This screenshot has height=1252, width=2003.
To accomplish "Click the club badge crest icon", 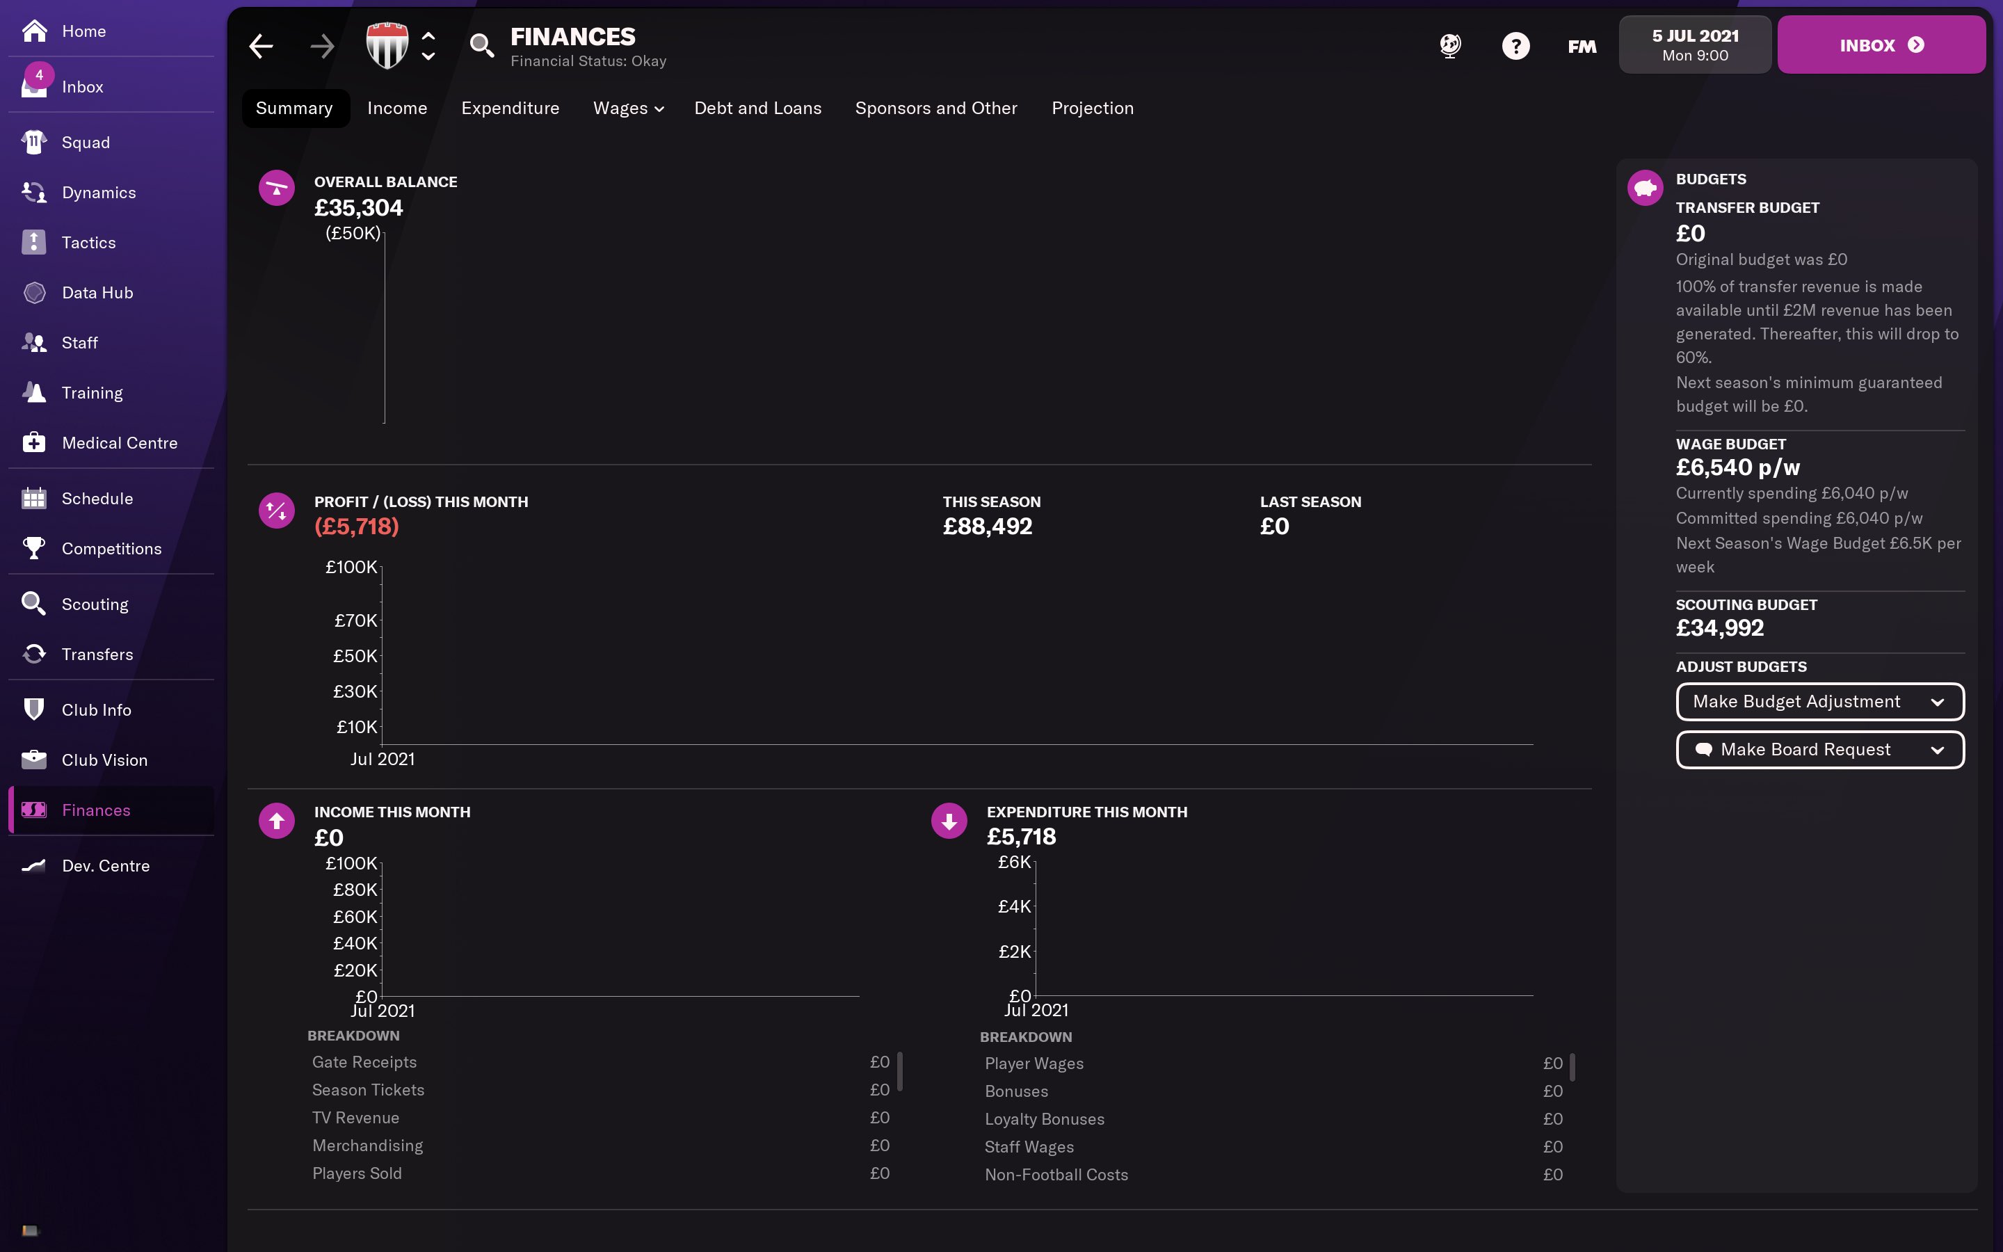I will tap(387, 45).
